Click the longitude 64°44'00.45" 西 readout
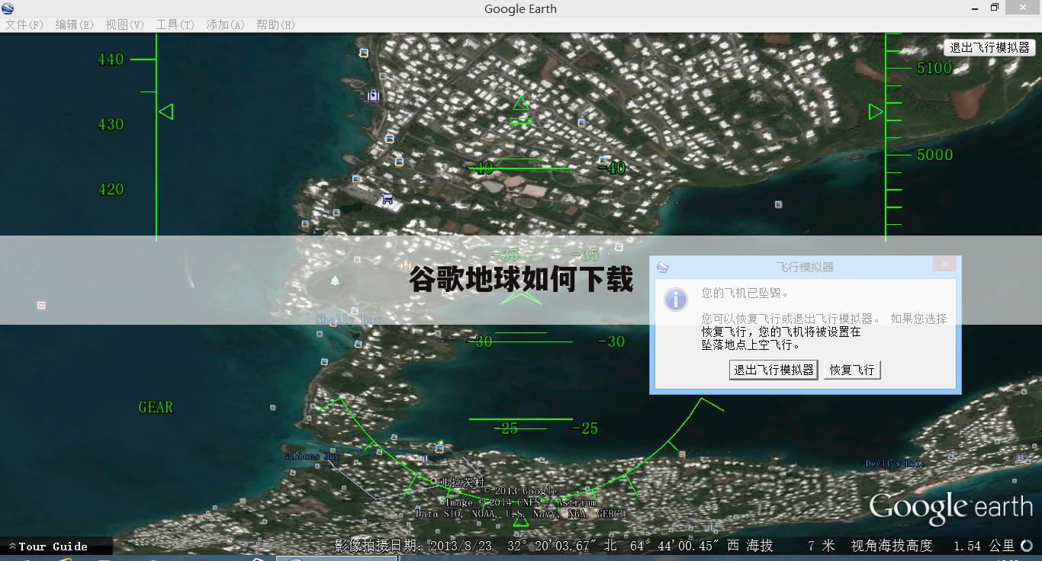 pyautogui.click(x=684, y=546)
